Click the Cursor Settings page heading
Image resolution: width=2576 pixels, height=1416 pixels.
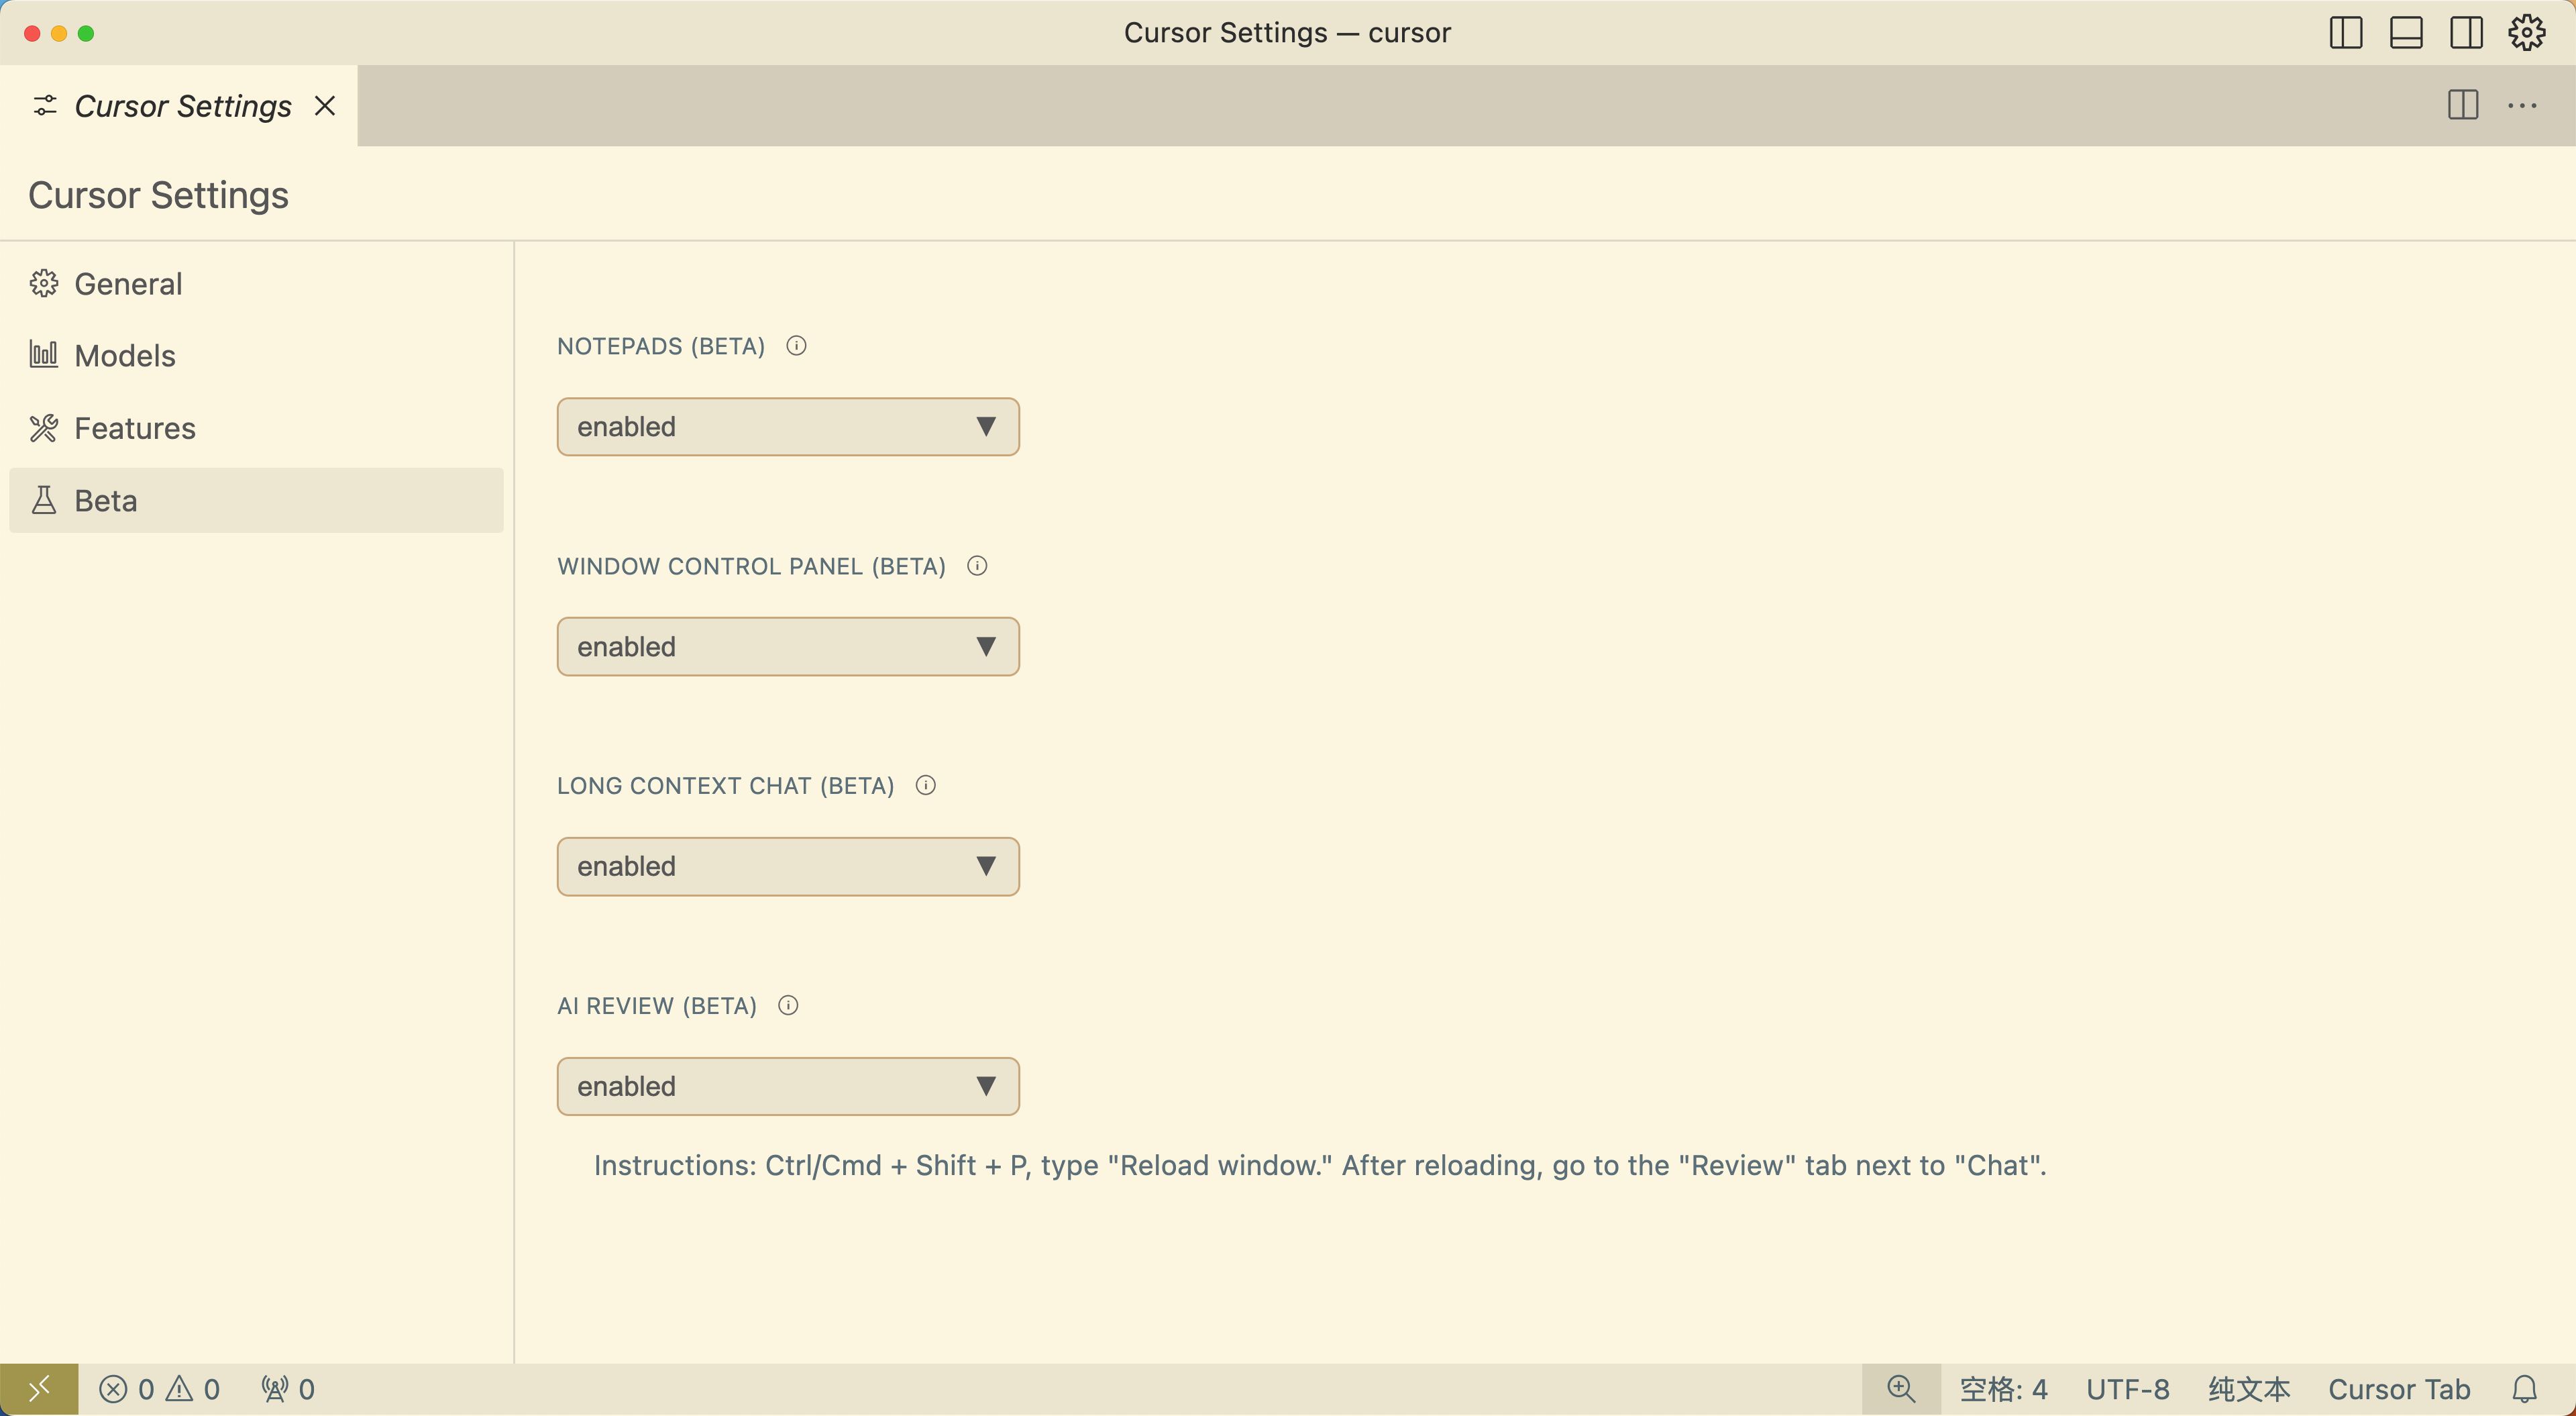tap(158, 195)
